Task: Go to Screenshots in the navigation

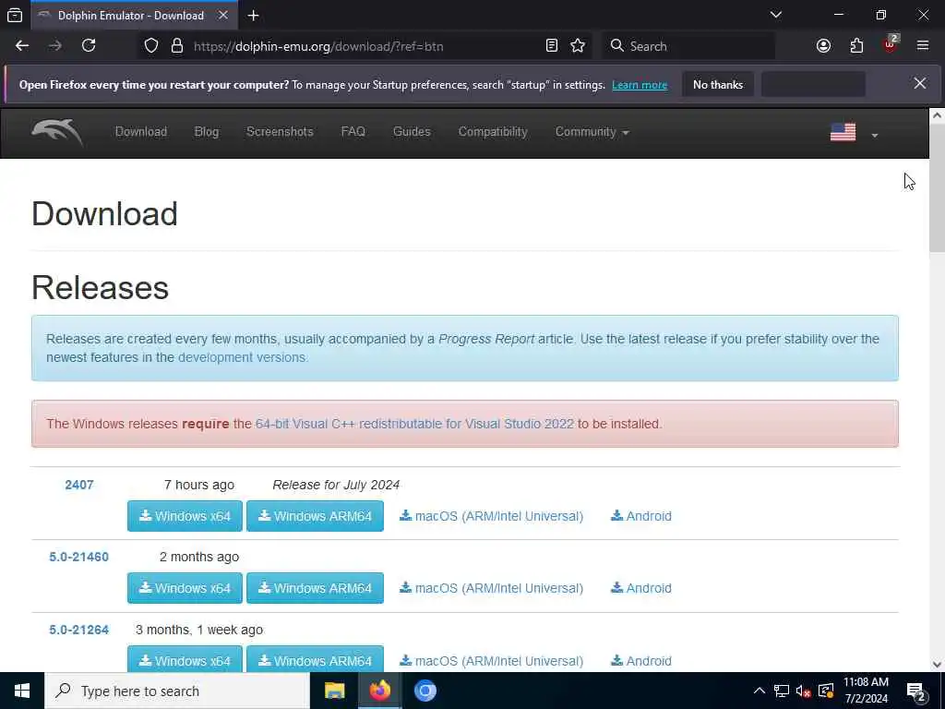Action: tap(280, 132)
